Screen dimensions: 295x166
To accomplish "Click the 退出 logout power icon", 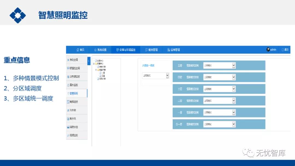I will [283, 50].
